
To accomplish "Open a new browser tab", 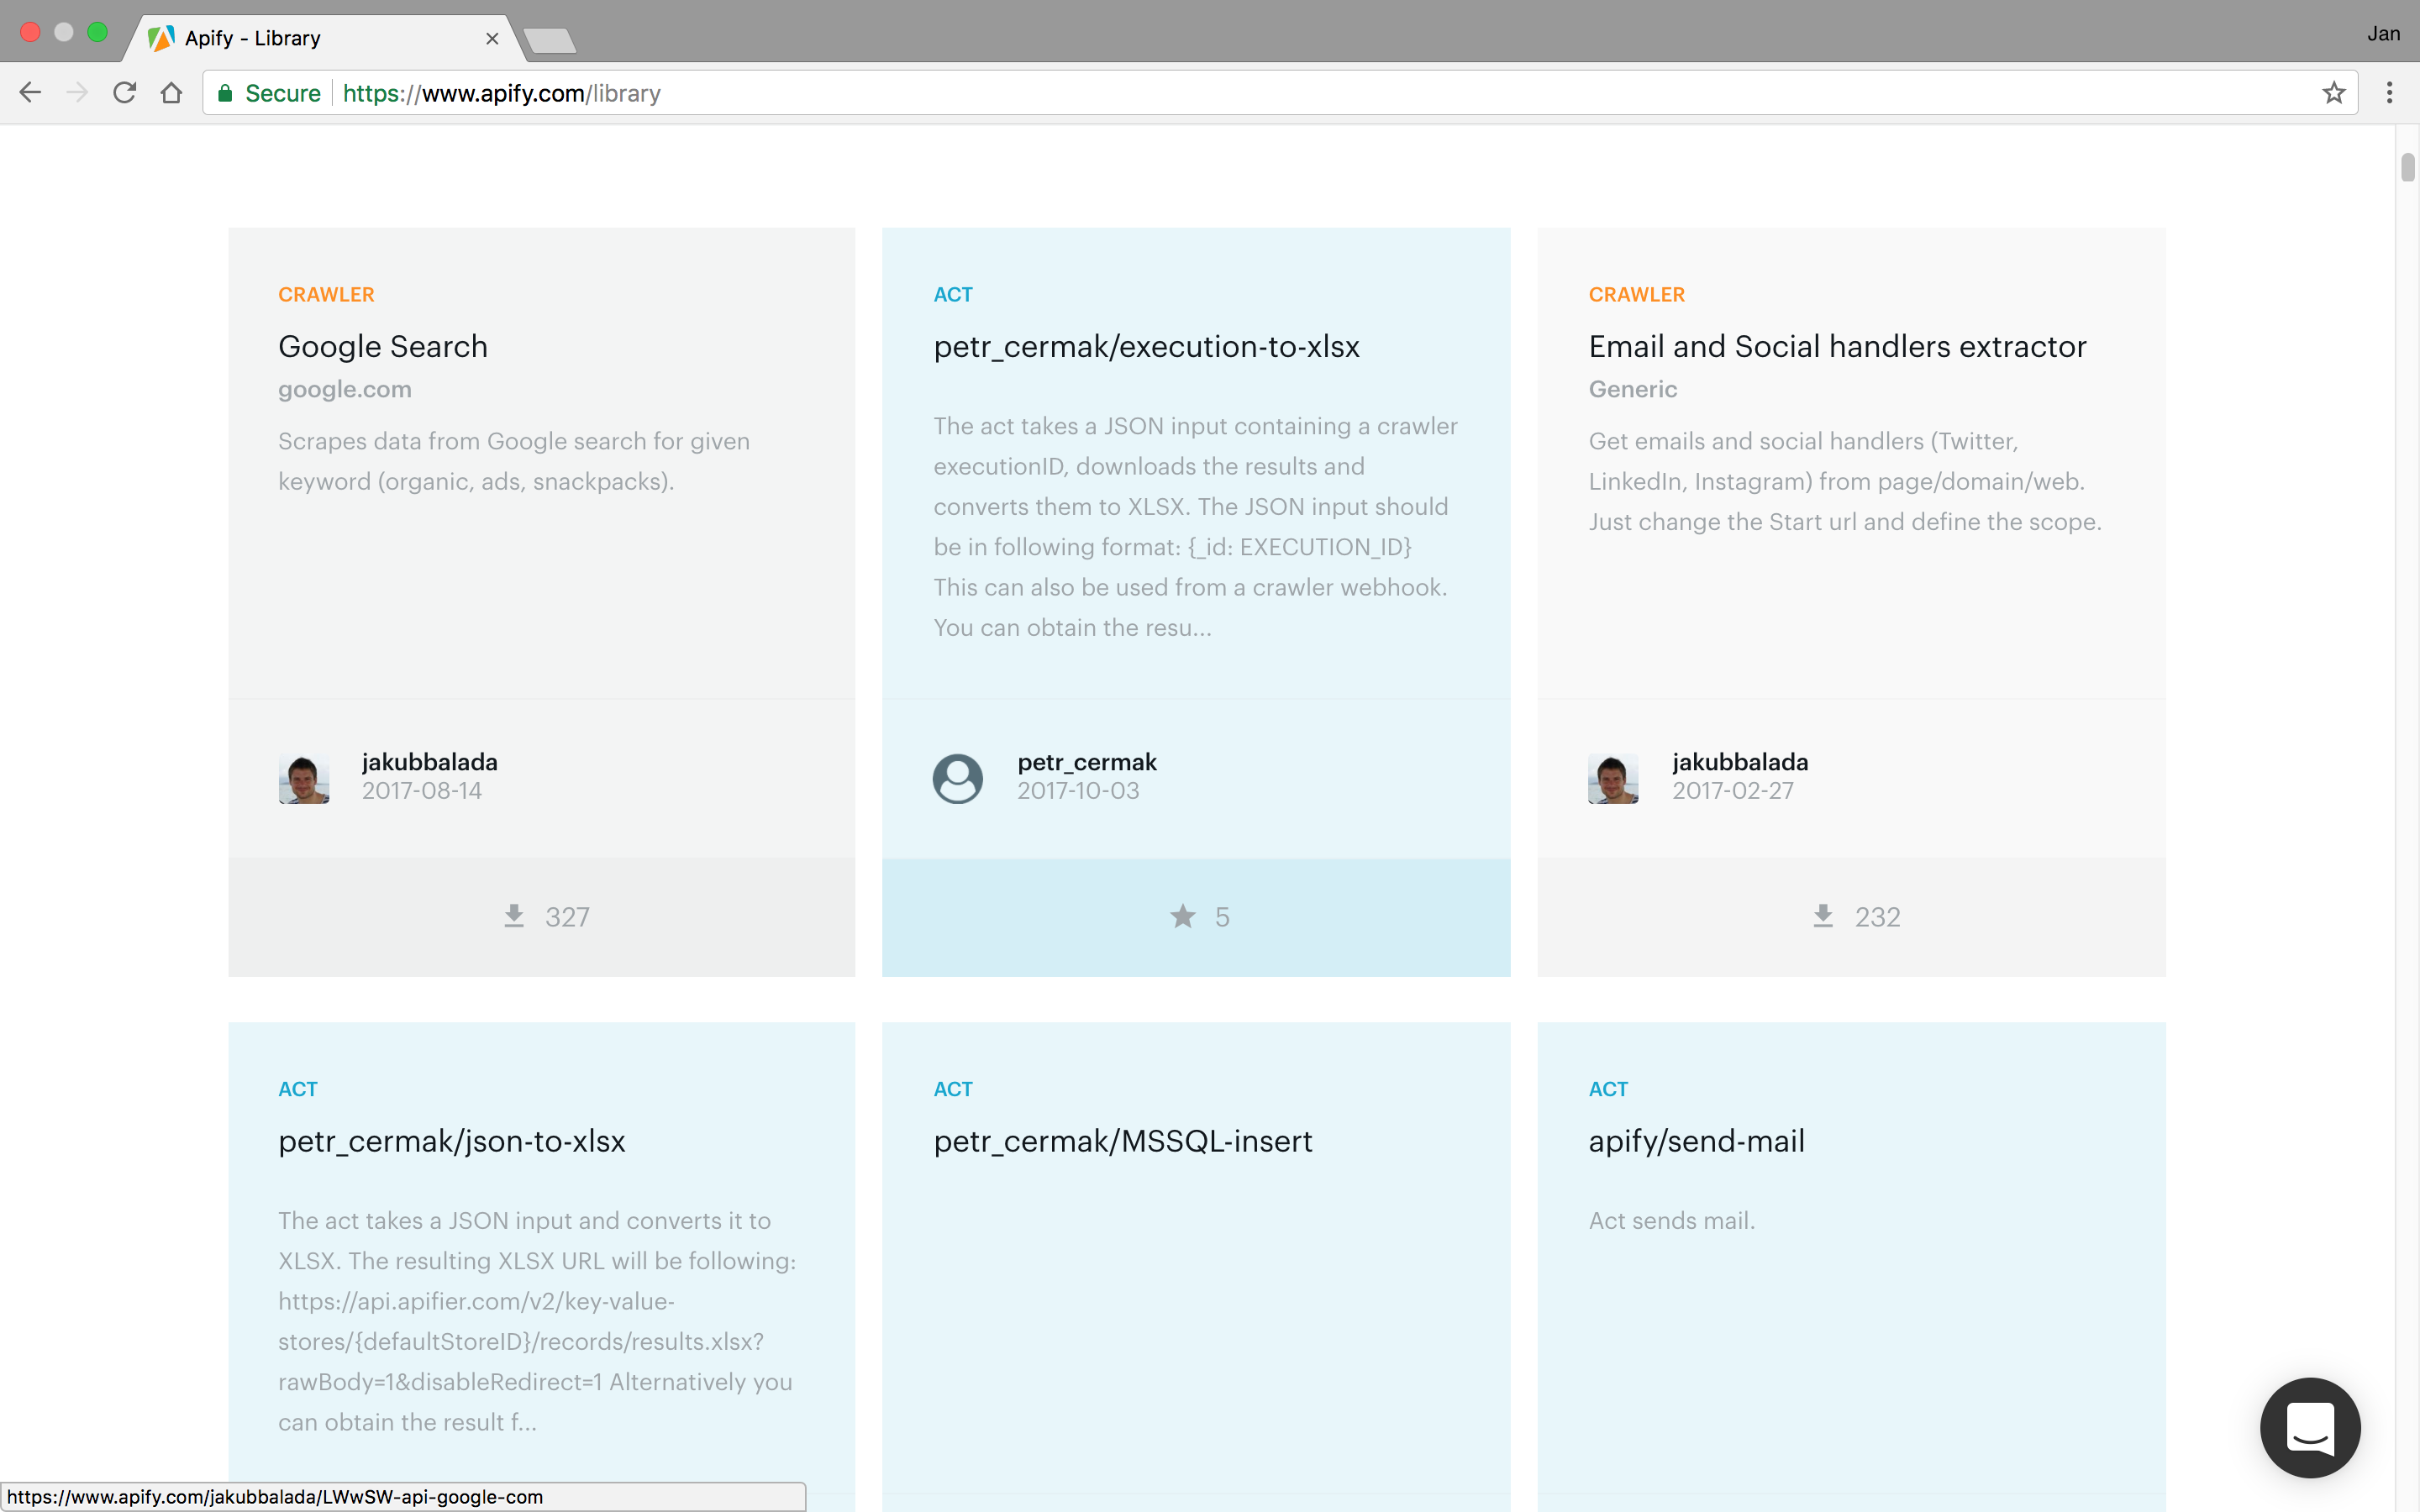I will 549,40.
